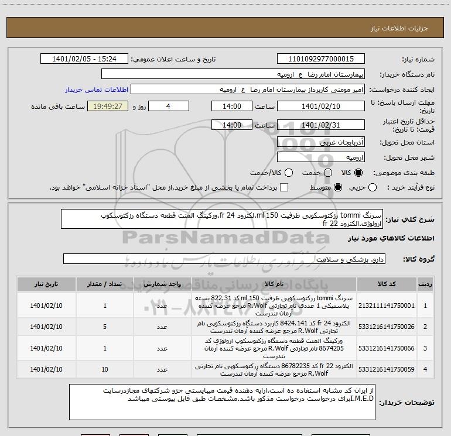Click the remaining time counter 19:49:27
This screenshot has width=451, height=436.
tap(108, 107)
